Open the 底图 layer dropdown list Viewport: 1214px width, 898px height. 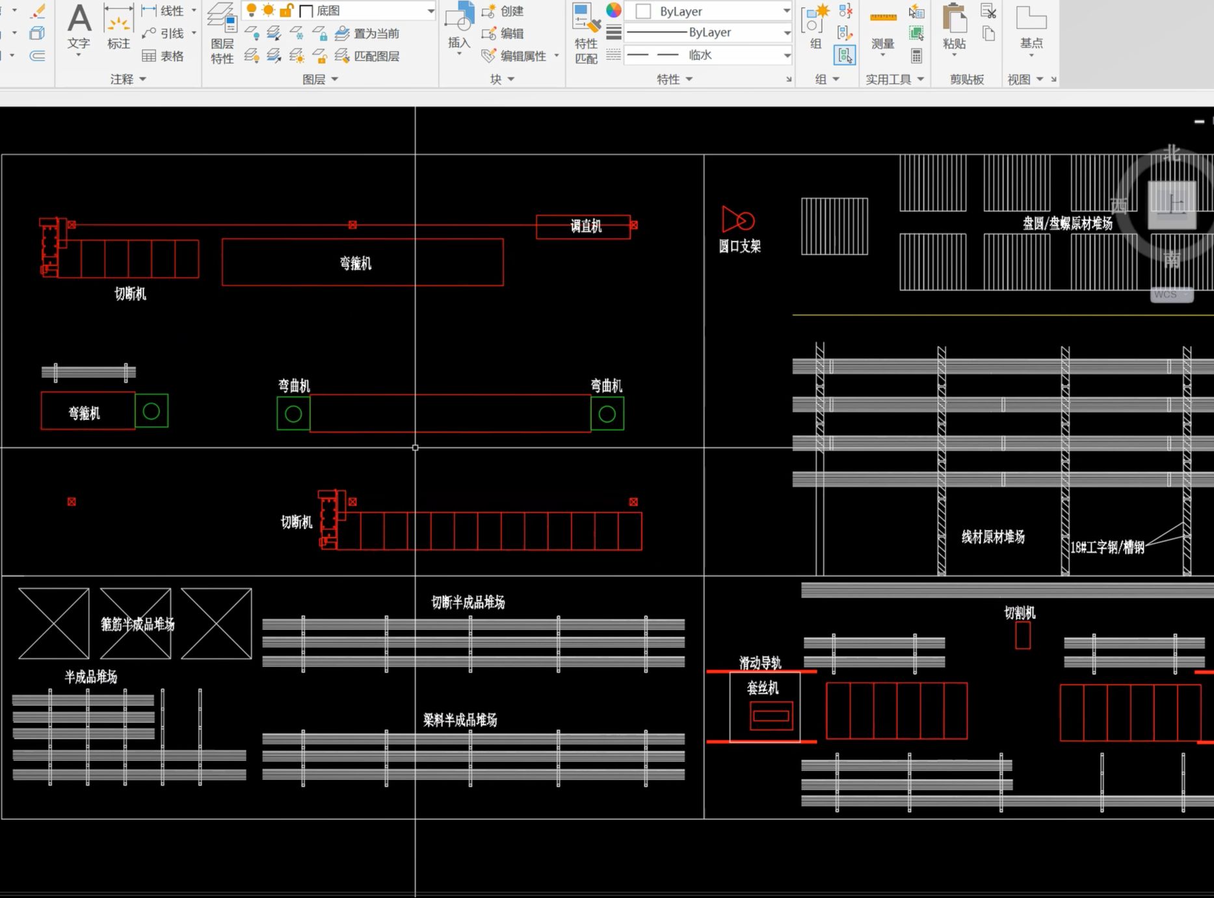(338, 10)
